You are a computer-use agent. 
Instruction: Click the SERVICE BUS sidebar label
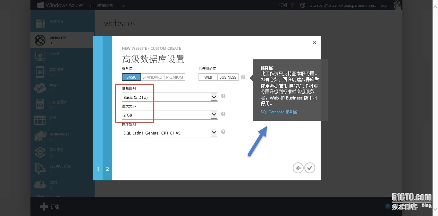60,166
